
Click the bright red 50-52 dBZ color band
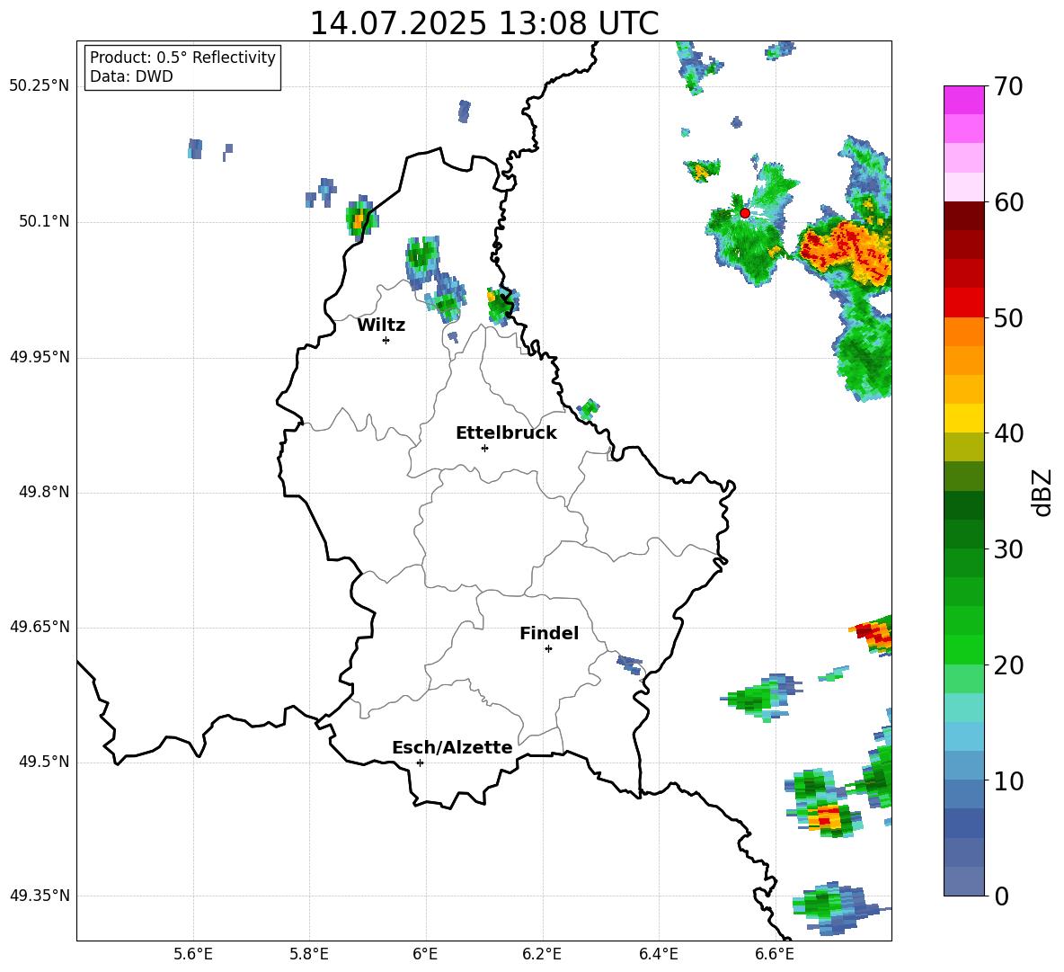click(x=963, y=303)
